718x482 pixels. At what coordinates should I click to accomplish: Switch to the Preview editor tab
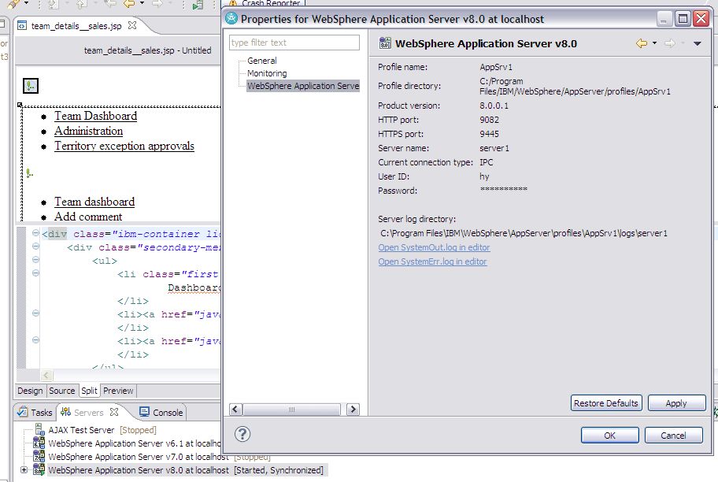(x=118, y=391)
